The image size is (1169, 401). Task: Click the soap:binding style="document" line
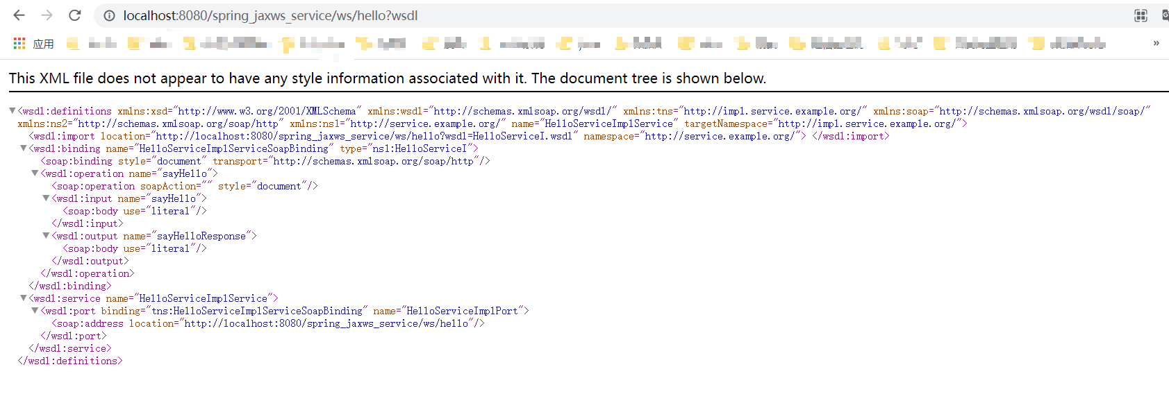coord(265,161)
